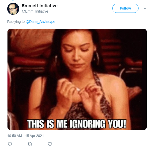154x152 pixels.
Task: Reply to the tweet via speech bubble icon
Action: (x=10, y=144)
